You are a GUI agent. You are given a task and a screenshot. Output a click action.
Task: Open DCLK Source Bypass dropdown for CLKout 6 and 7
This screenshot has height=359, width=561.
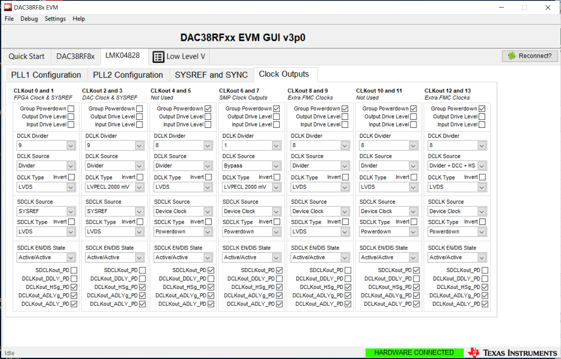(252, 166)
